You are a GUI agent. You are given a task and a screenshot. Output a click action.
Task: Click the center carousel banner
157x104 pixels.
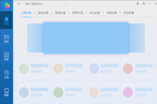tap(86, 38)
